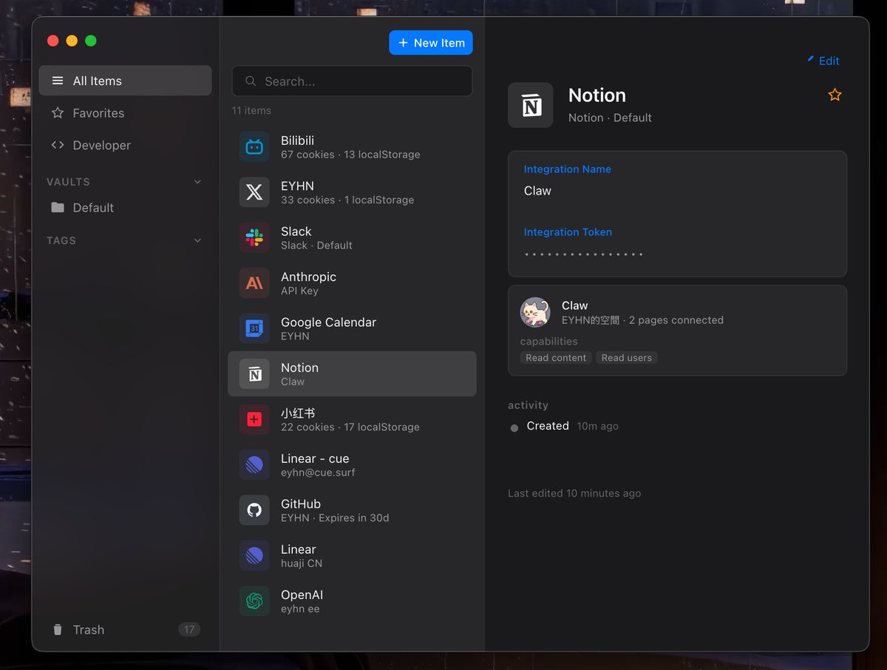Select the Google Calendar item title

point(328,322)
